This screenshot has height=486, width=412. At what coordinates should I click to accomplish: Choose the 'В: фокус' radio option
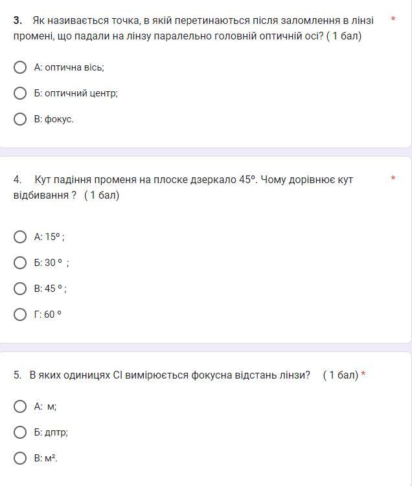point(20,119)
